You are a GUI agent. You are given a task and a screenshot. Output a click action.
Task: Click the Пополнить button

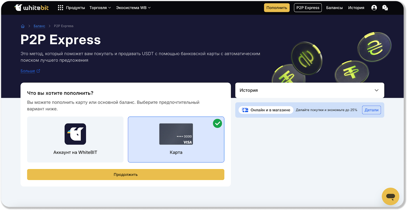(277, 8)
